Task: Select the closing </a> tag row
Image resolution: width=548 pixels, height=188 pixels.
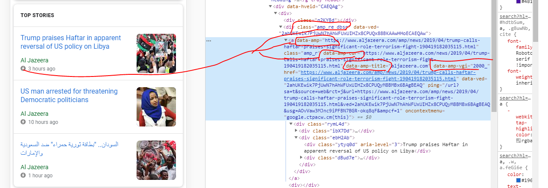Action: click(294, 178)
